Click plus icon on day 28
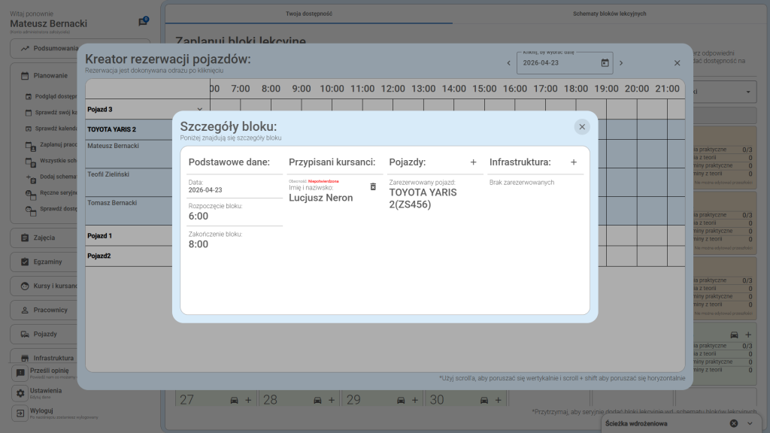 [x=331, y=400]
